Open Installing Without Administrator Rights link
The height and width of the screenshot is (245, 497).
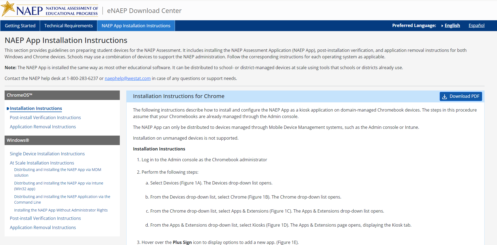click(61, 210)
